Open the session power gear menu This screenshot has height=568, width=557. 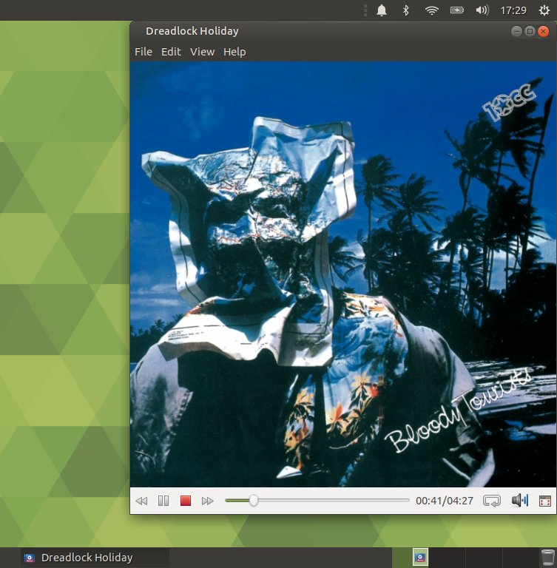tap(544, 10)
